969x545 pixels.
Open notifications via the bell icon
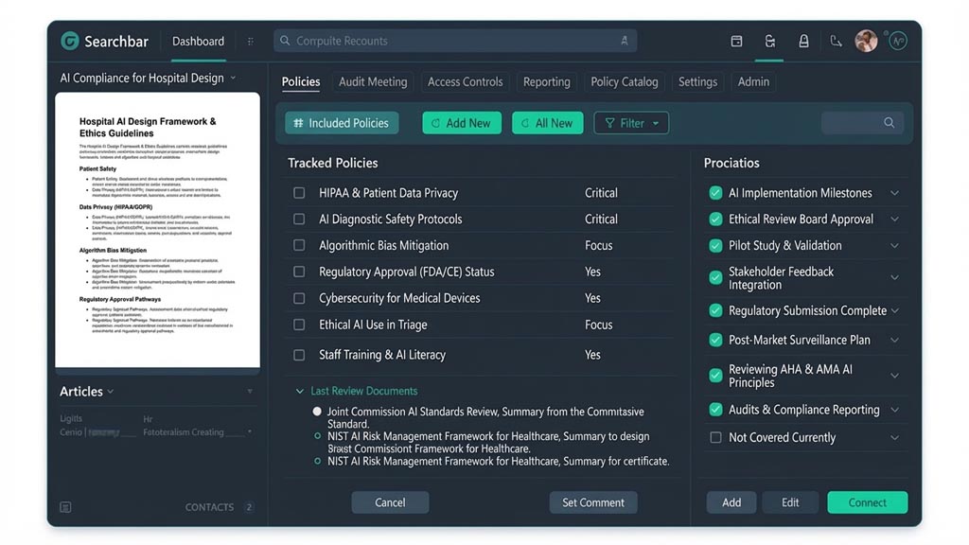tap(802, 41)
